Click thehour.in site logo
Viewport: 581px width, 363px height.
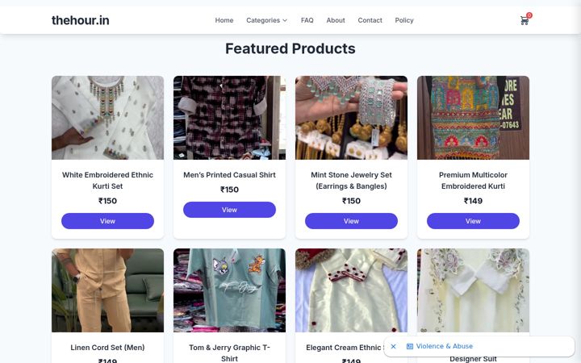tap(81, 20)
